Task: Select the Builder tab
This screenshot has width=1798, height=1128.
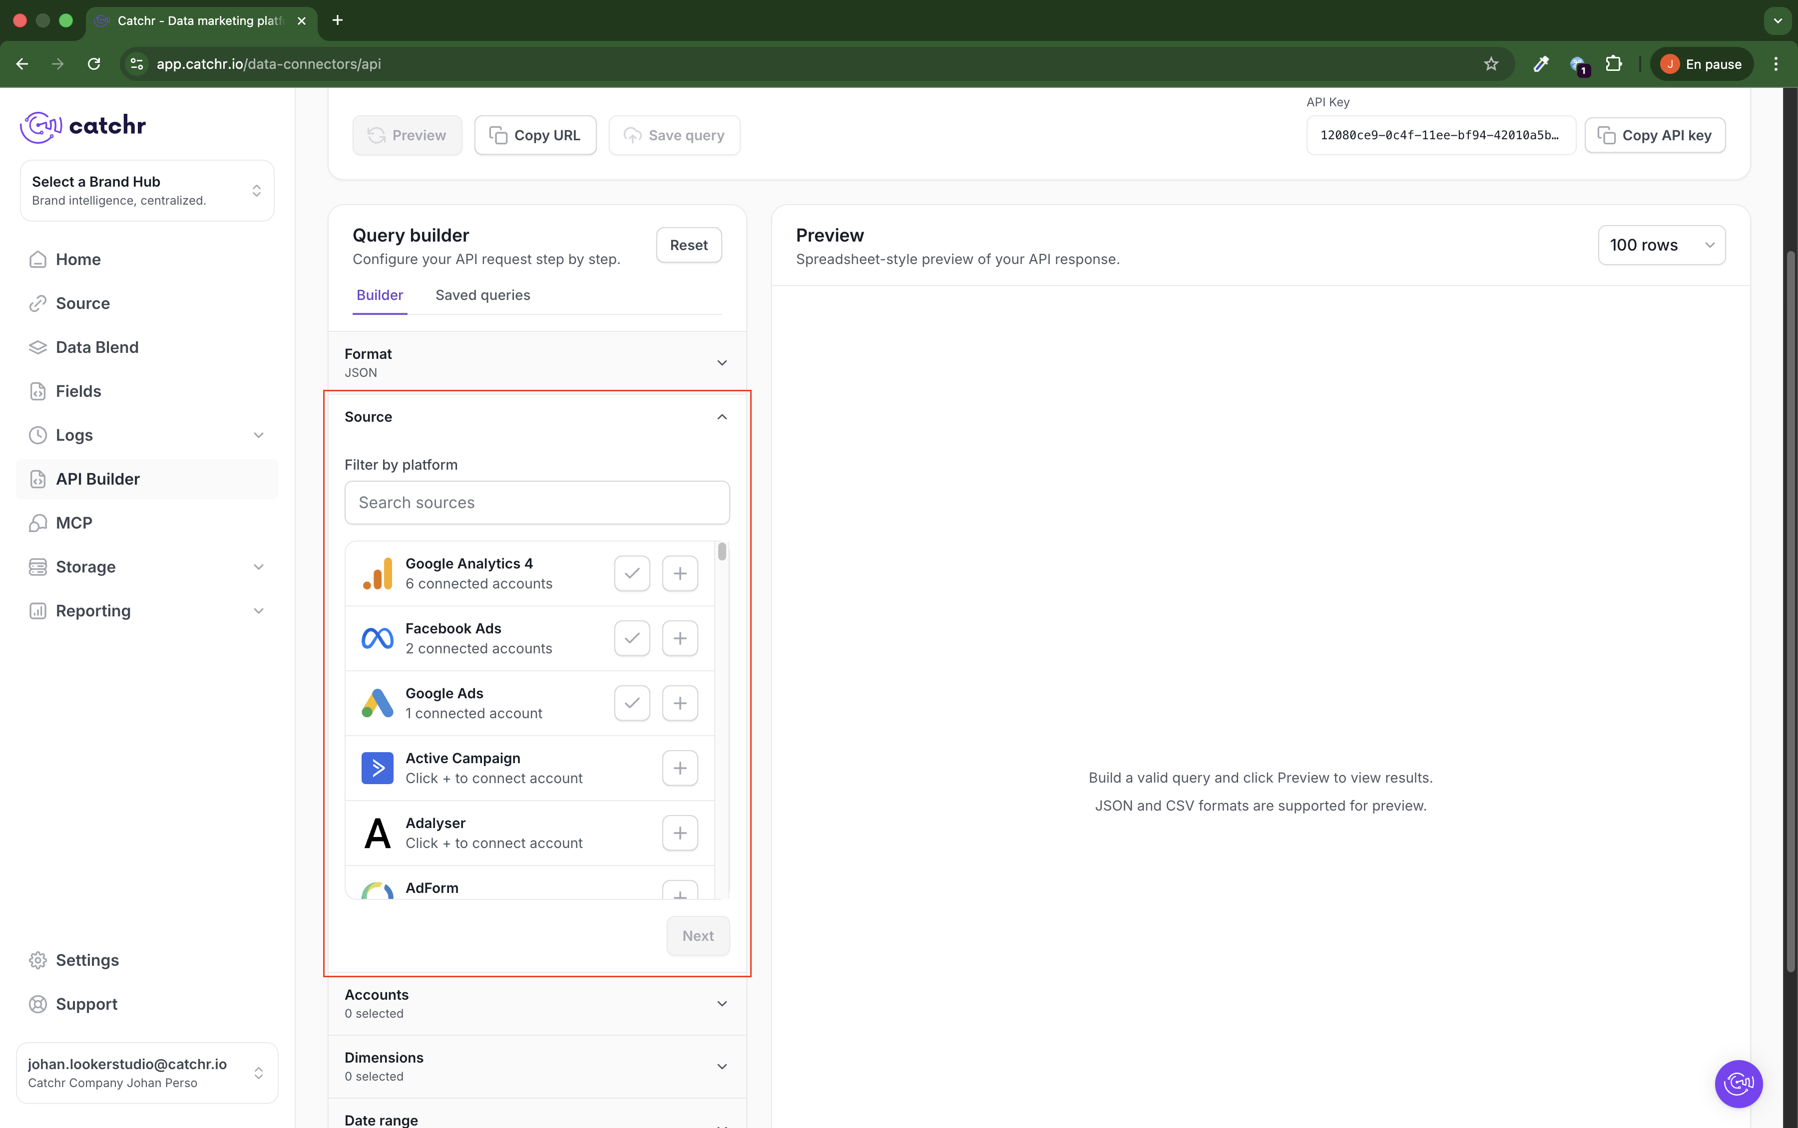Action: [x=379, y=294]
